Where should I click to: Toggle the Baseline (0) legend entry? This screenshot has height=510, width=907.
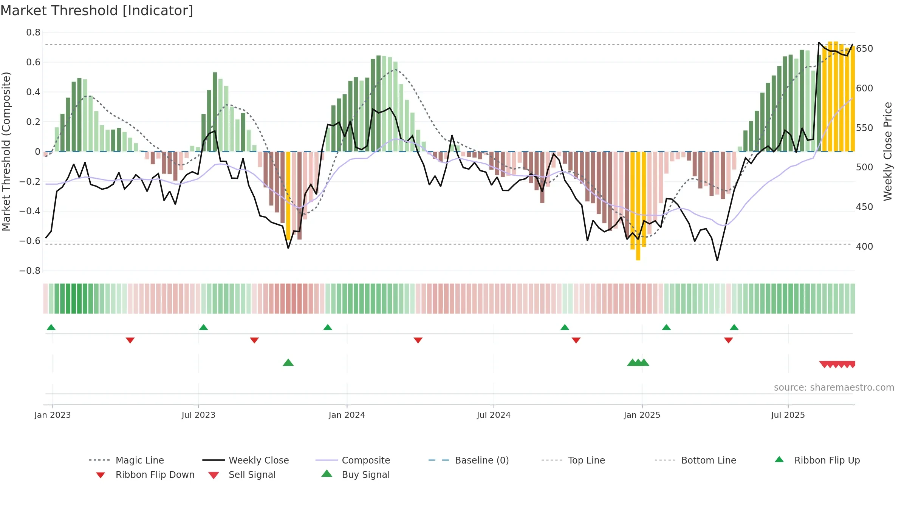point(469,460)
